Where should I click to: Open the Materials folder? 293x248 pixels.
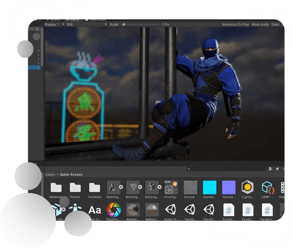pyautogui.click(x=56, y=187)
